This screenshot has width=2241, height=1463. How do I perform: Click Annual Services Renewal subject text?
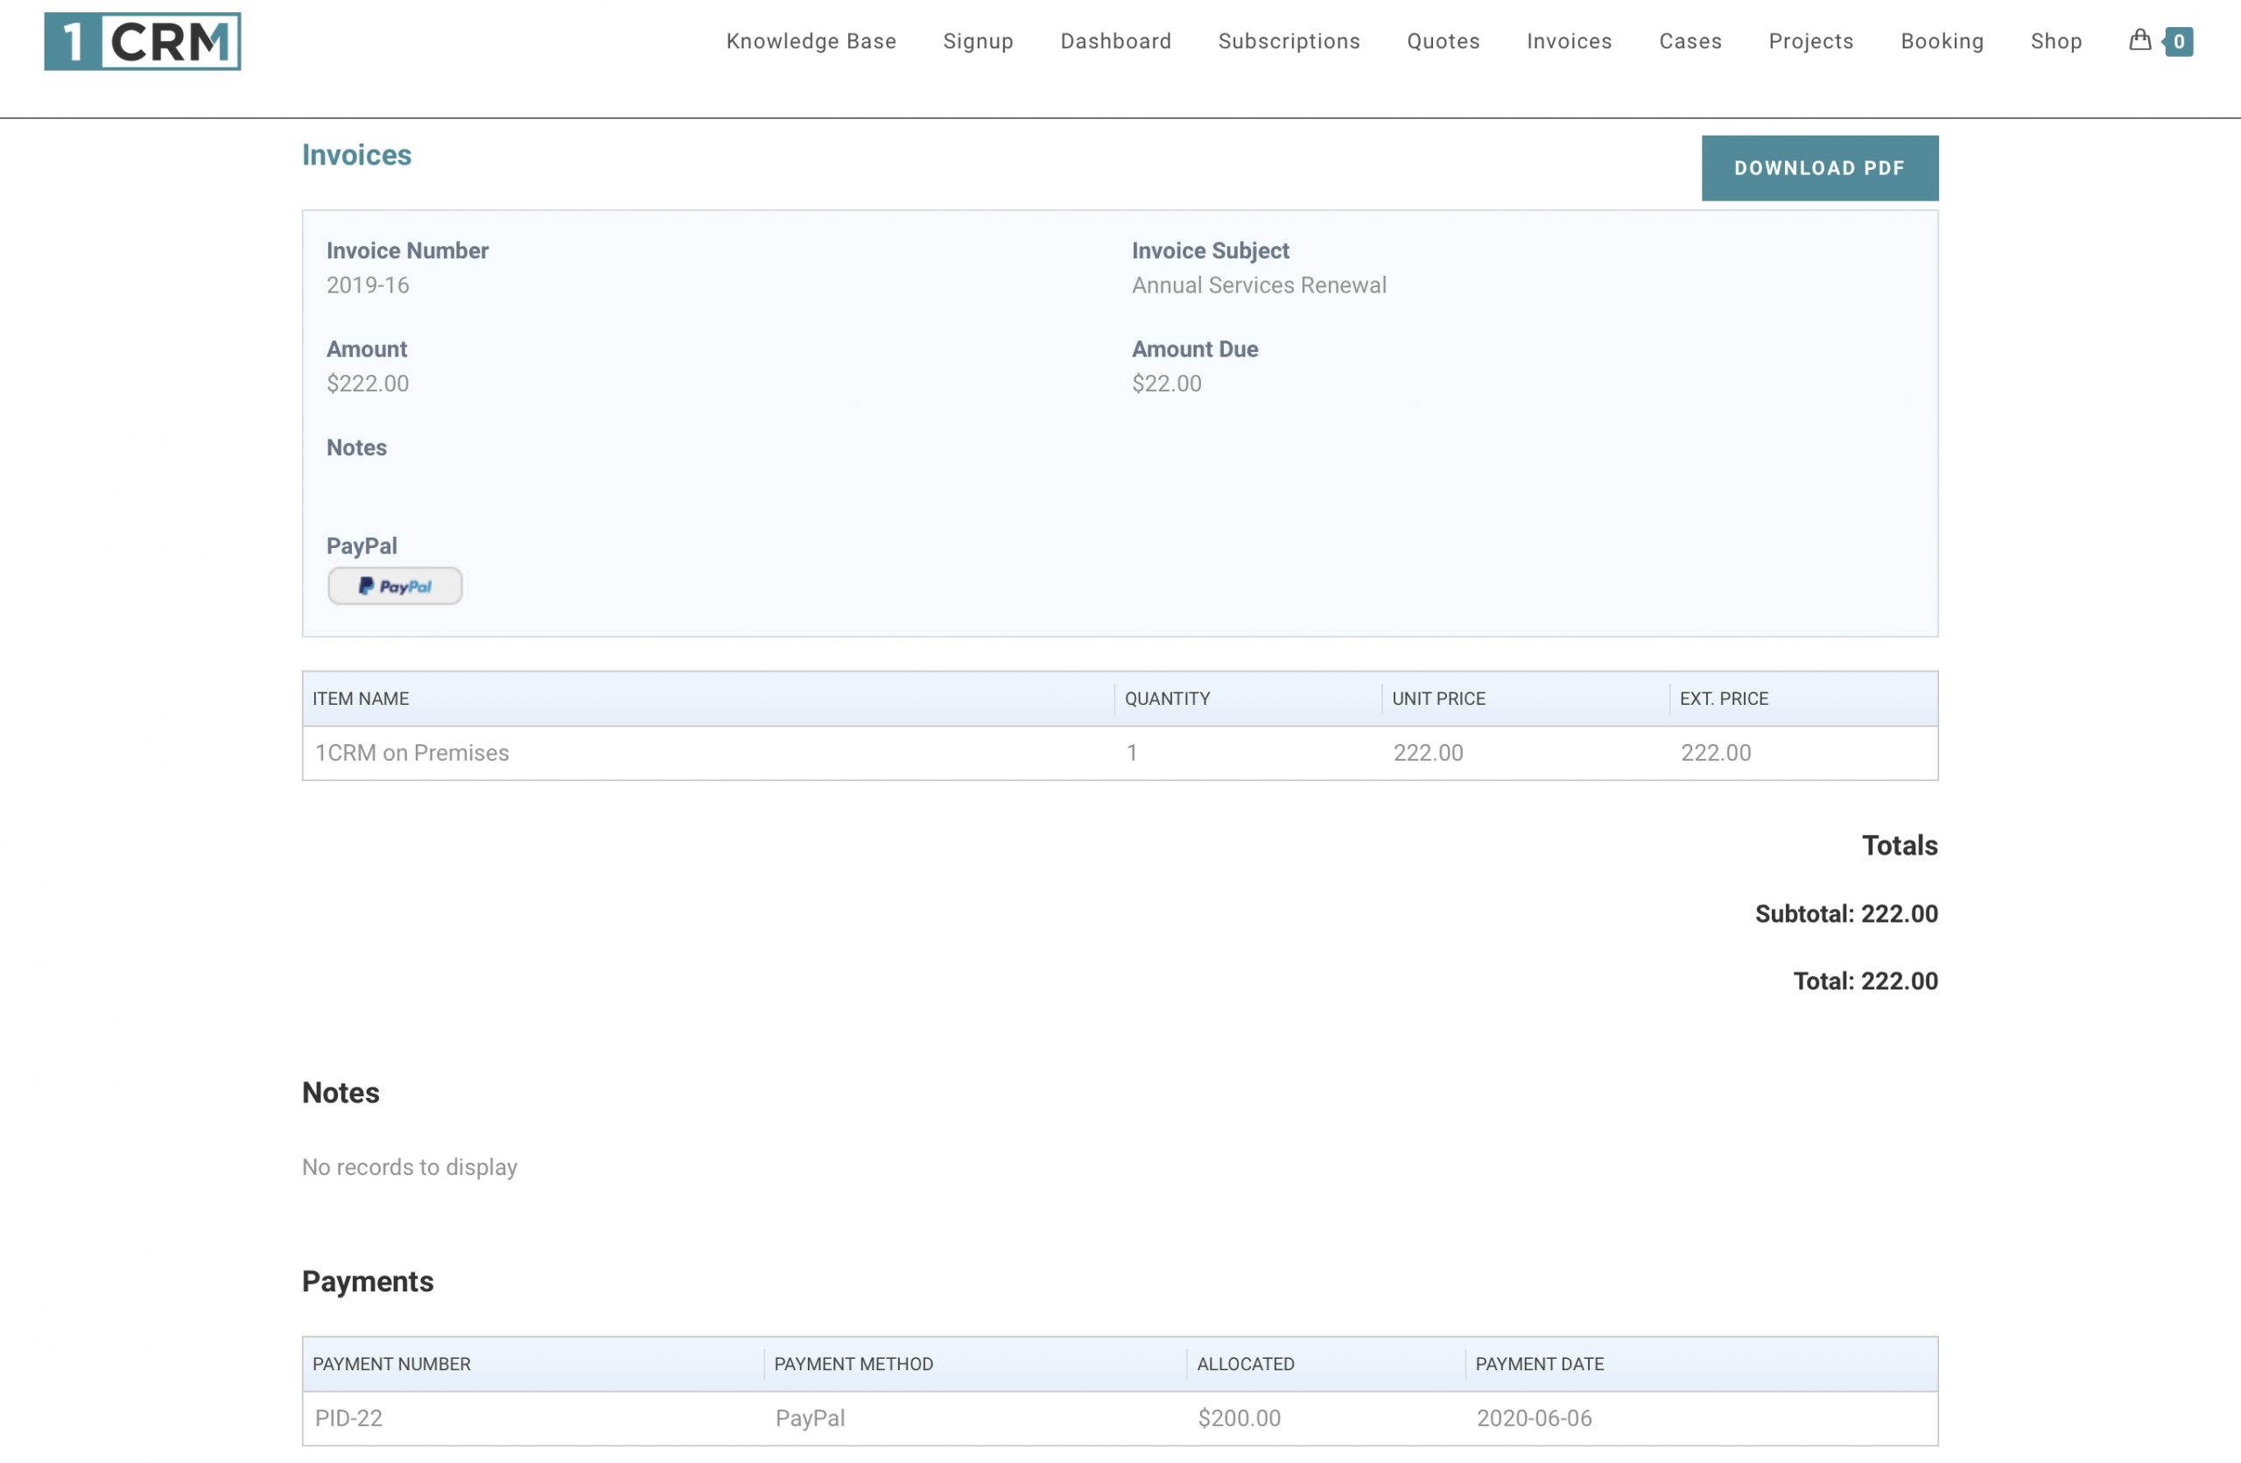(x=1259, y=285)
